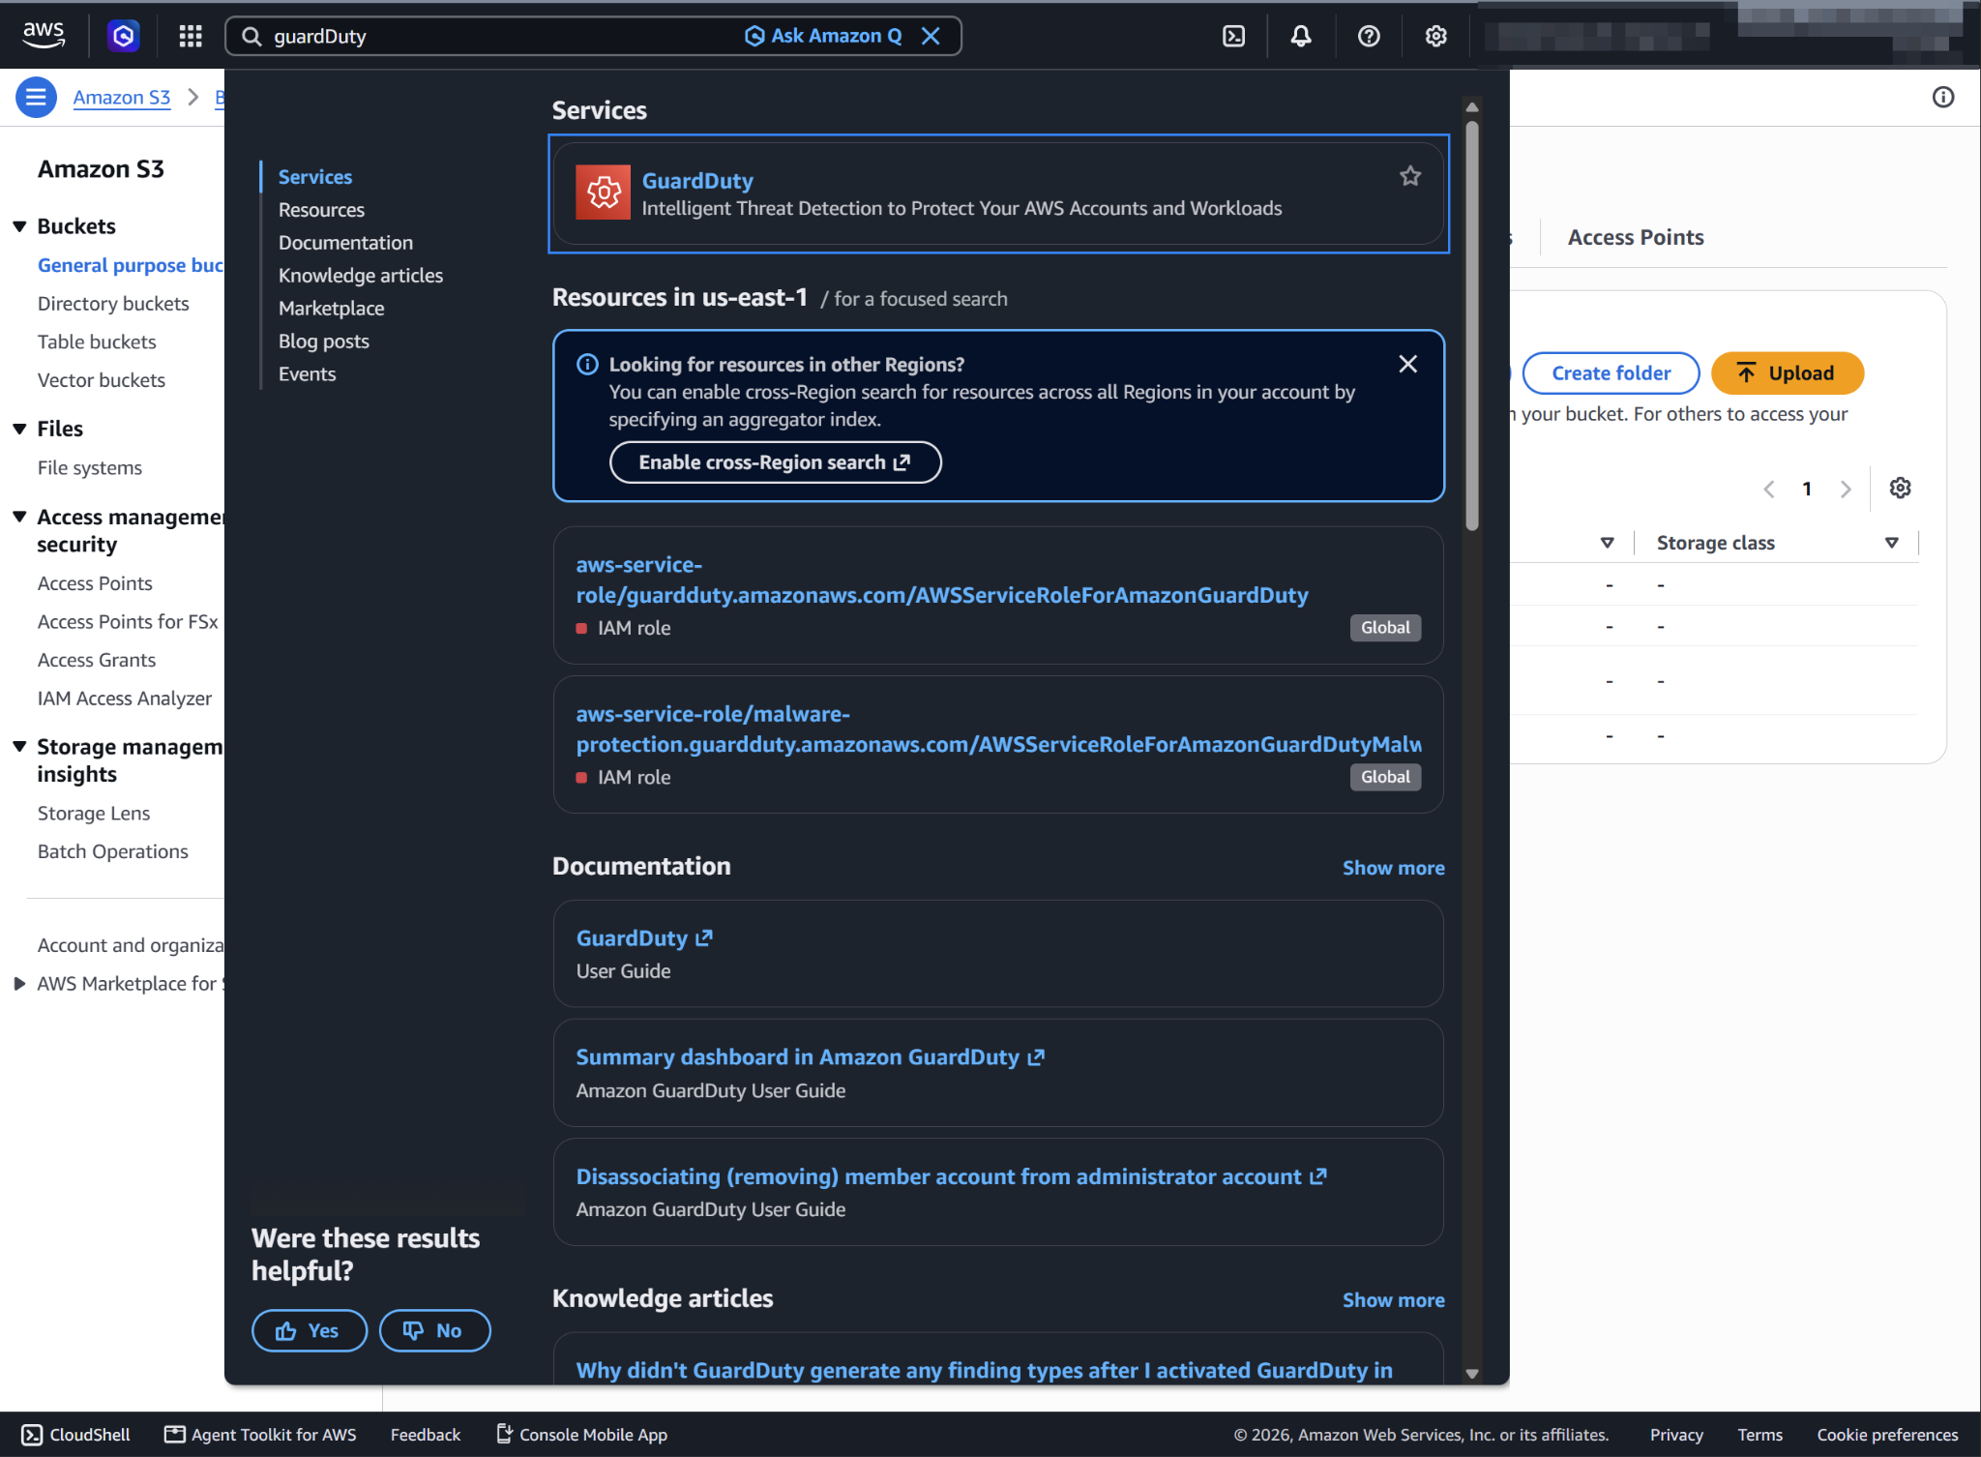Expand AWS Marketplace for S3 section
1981x1457 pixels.
(x=19, y=983)
